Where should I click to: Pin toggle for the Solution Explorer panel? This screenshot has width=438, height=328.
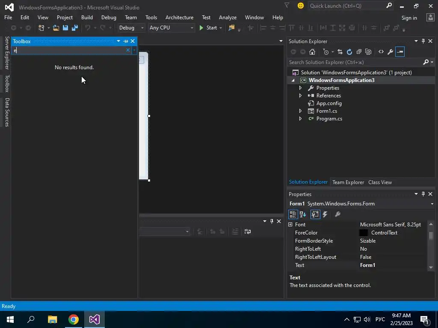(x=423, y=41)
